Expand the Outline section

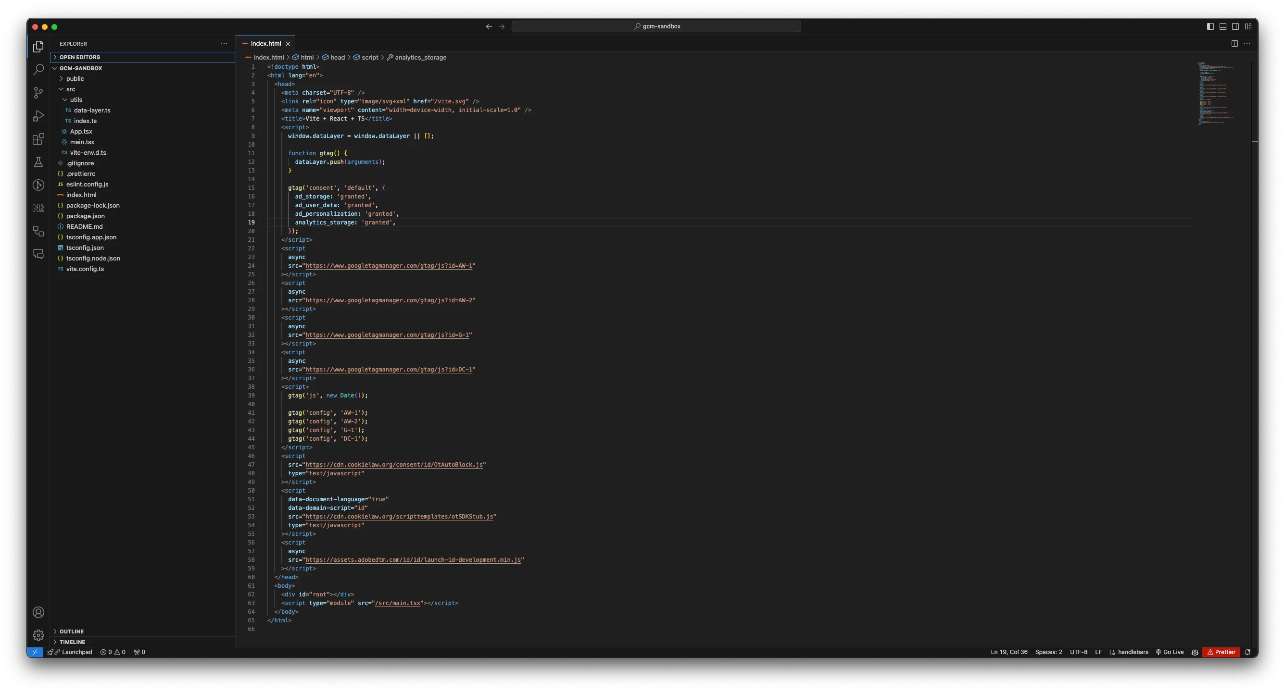pos(71,631)
